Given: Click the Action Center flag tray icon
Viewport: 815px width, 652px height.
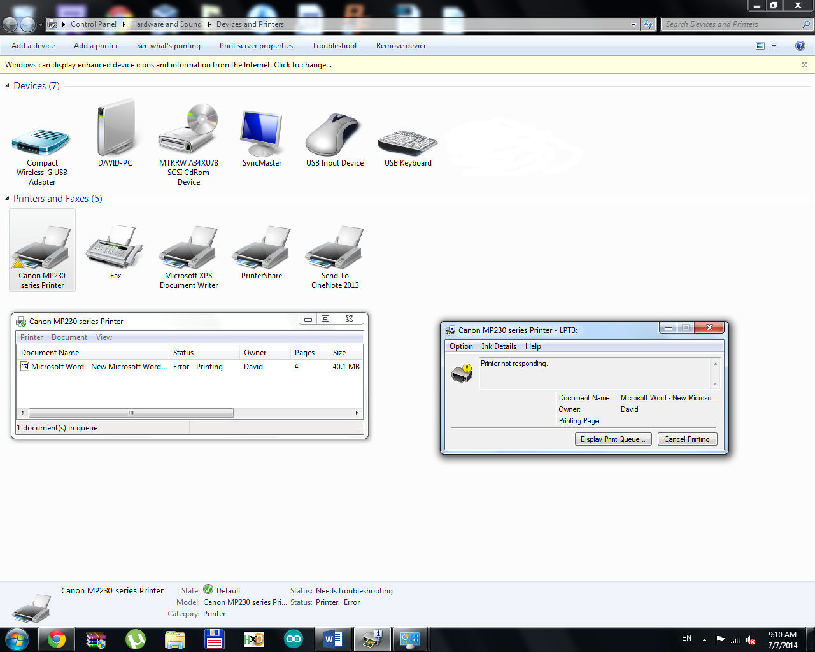Looking at the screenshot, I should (720, 639).
